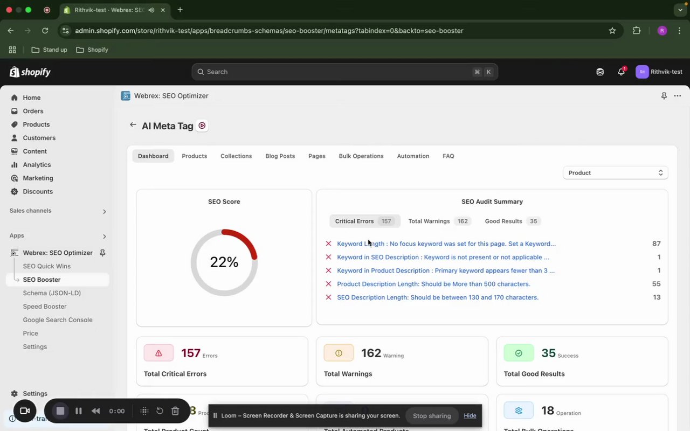This screenshot has width=690, height=431.
Task: Pin the app using the header pin icon
Action: coord(664,96)
